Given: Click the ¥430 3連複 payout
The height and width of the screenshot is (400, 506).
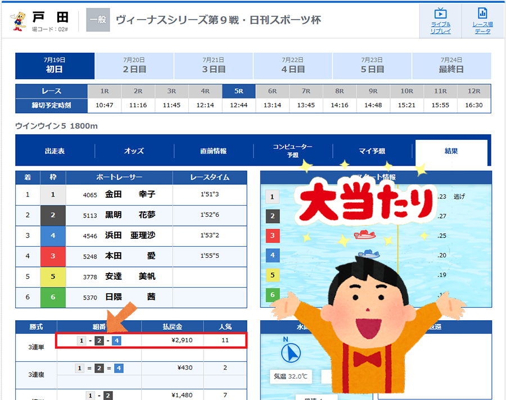Looking at the screenshot, I should click(185, 368).
